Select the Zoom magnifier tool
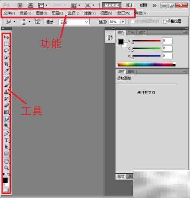The width and height of the screenshot is (190, 198). (x=6, y=168)
